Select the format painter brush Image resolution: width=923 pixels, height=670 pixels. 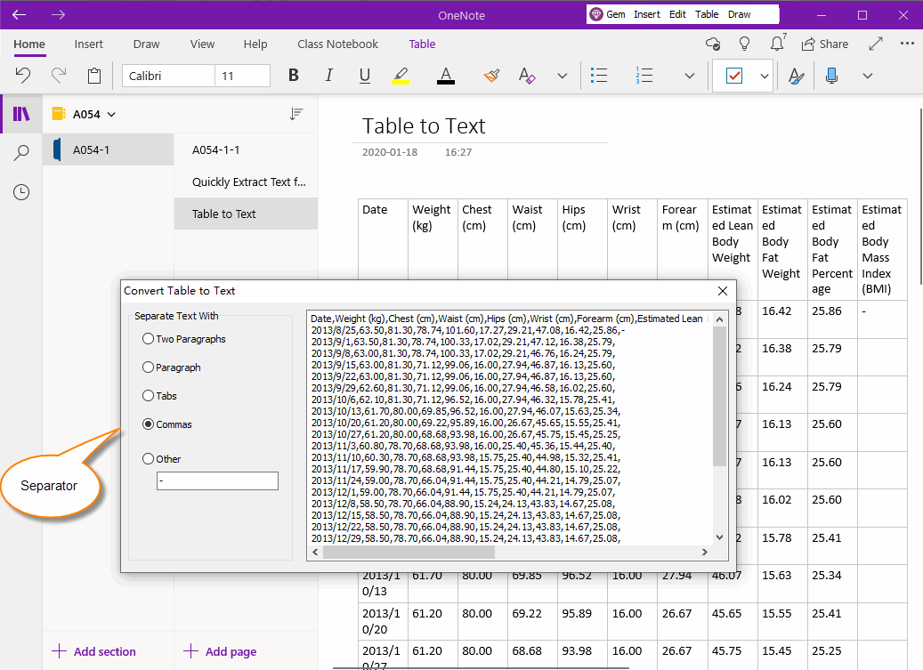click(x=491, y=76)
